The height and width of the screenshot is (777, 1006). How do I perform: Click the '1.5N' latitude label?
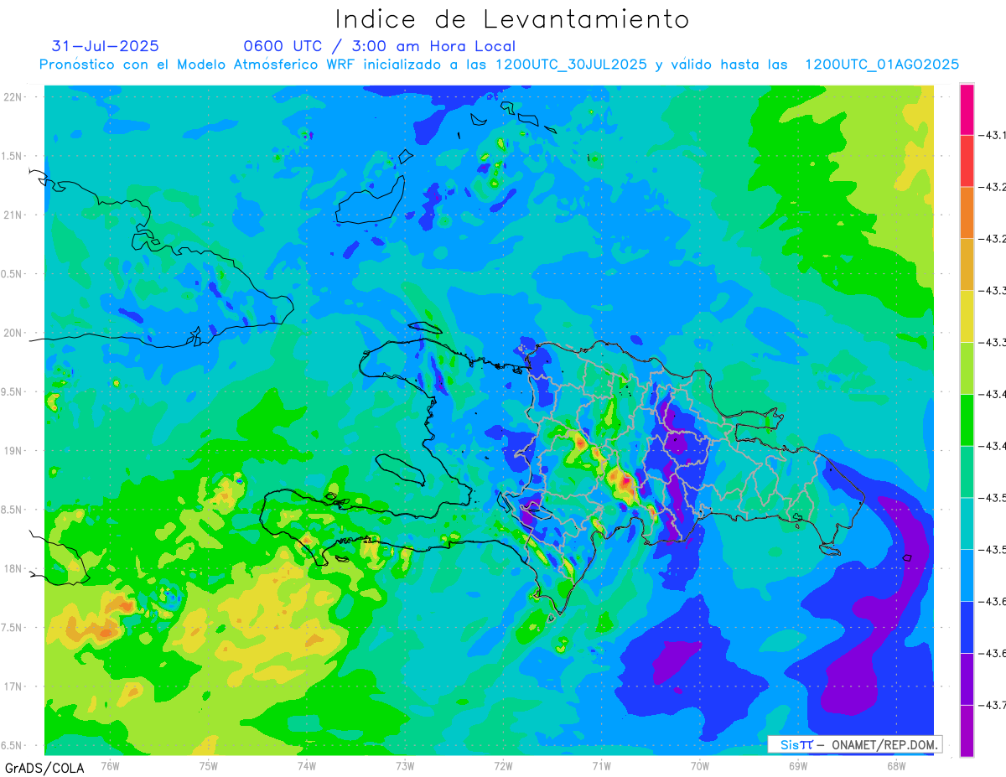13,156
